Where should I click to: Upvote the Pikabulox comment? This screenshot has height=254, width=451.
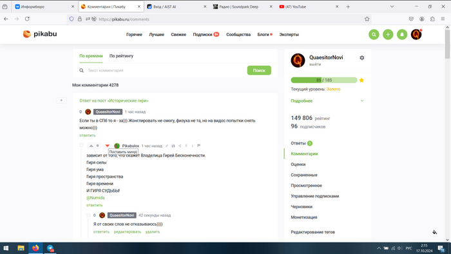[x=91, y=146]
